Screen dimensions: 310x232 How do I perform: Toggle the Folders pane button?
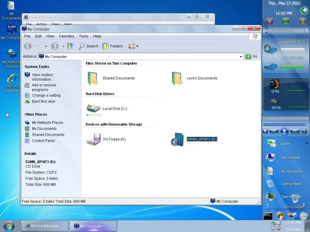tap(113, 46)
